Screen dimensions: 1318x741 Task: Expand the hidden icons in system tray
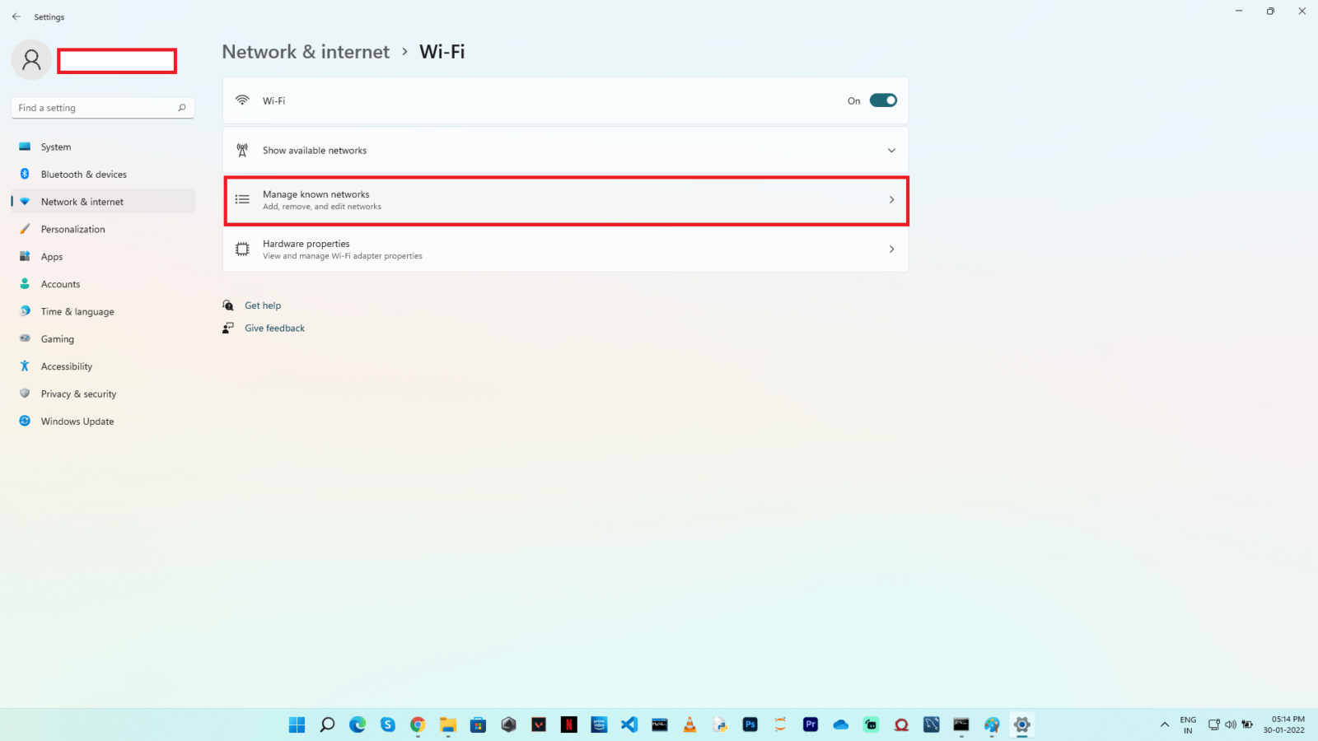pyautogui.click(x=1164, y=725)
